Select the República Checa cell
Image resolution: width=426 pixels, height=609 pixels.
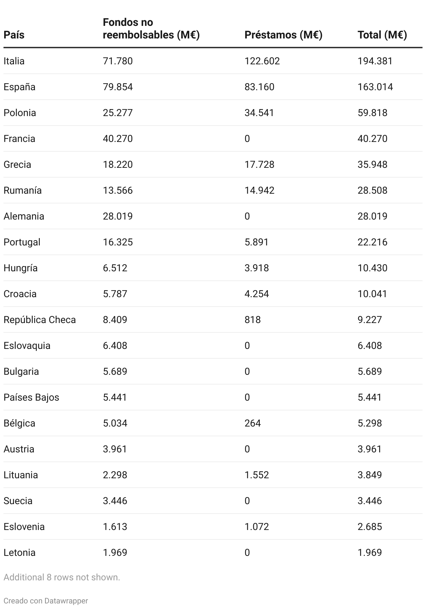pyautogui.click(x=39, y=320)
